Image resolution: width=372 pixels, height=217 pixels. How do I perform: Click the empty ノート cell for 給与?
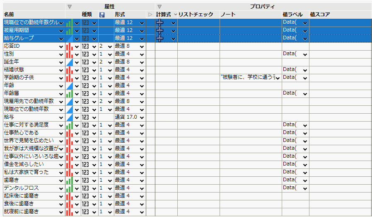click(x=251, y=117)
